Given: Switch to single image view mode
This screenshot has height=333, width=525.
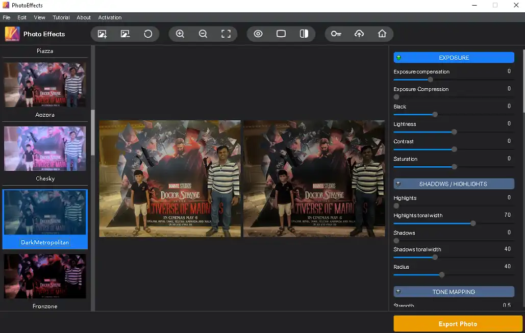Looking at the screenshot, I should coord(281,34).
